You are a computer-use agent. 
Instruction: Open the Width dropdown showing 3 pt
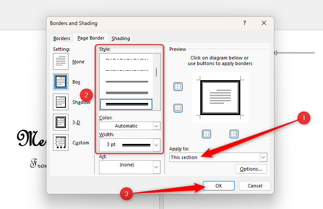[x=130, y=145]
